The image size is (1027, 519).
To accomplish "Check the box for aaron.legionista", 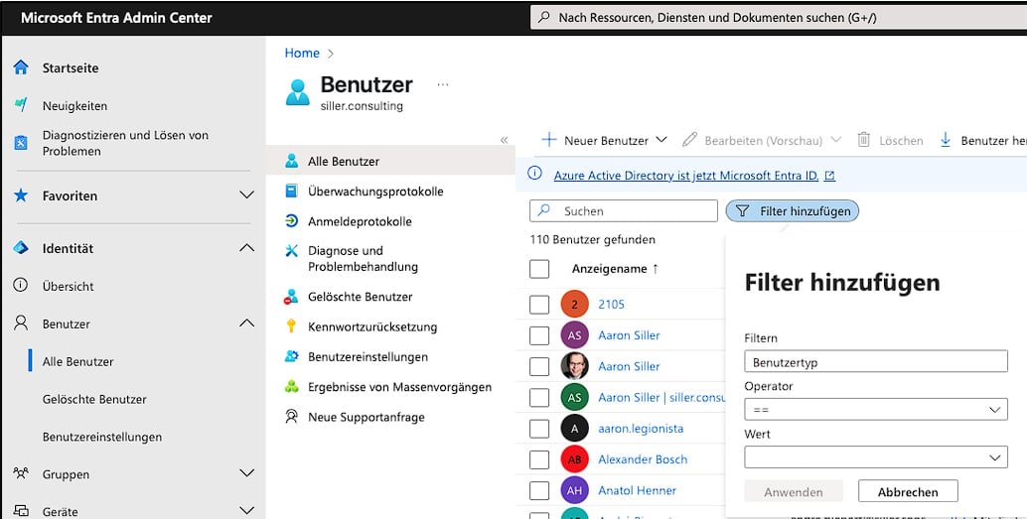I will tap(539, 429).
